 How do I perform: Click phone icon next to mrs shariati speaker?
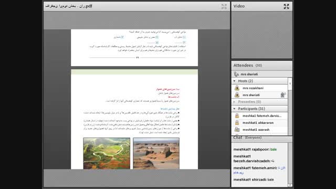click(236, 74)
